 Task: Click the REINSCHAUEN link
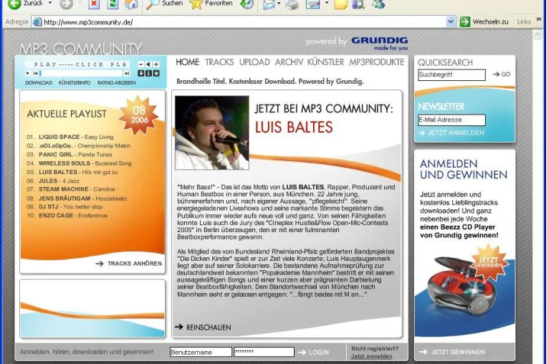point(203,327)
